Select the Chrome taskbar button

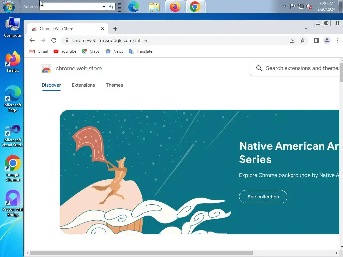195,7
